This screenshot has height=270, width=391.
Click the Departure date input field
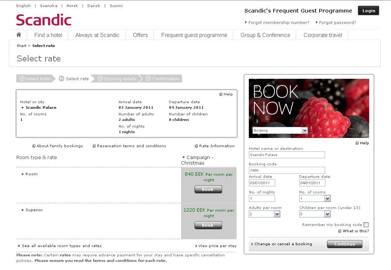(312, 183)
